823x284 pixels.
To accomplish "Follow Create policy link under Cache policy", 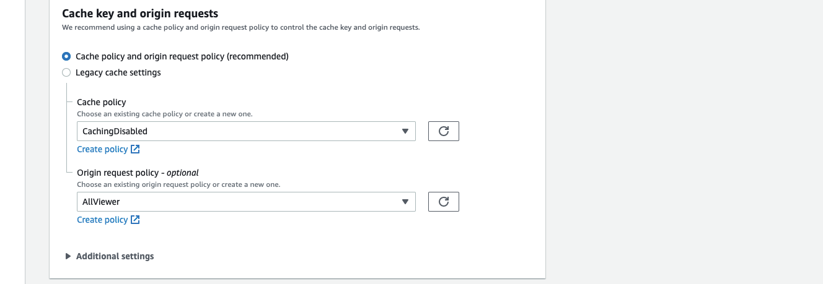I will 102,149.
